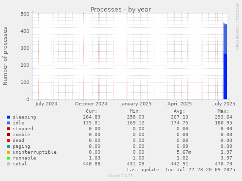The height and width of the screenshot is (181, 242).
Task: Click the stopped legend color square
Action: click(x=8, y=129)
